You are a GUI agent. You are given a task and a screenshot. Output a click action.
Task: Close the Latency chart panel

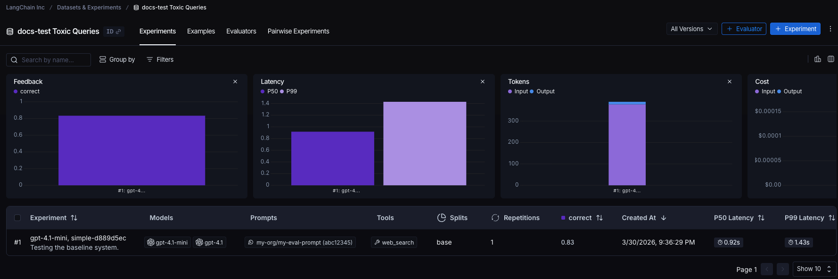pos(483,82)
